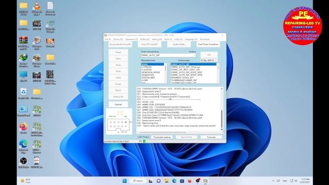The height and width of the screenshot is (185, 329).
Task: Expand the chip printing History dropdown
Action: click(194, 55)
